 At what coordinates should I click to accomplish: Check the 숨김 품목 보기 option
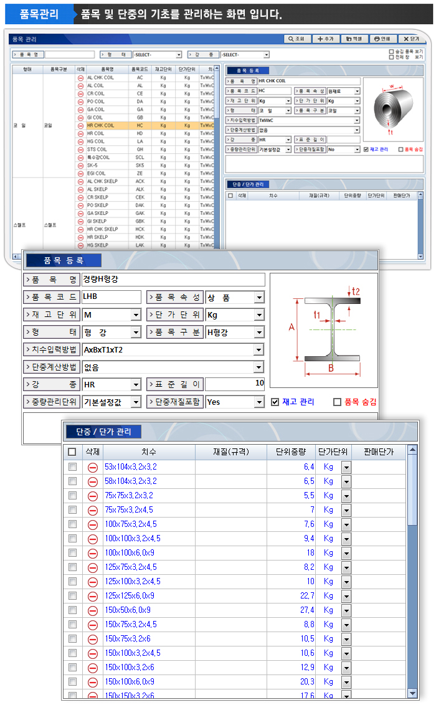pos(391,52)
